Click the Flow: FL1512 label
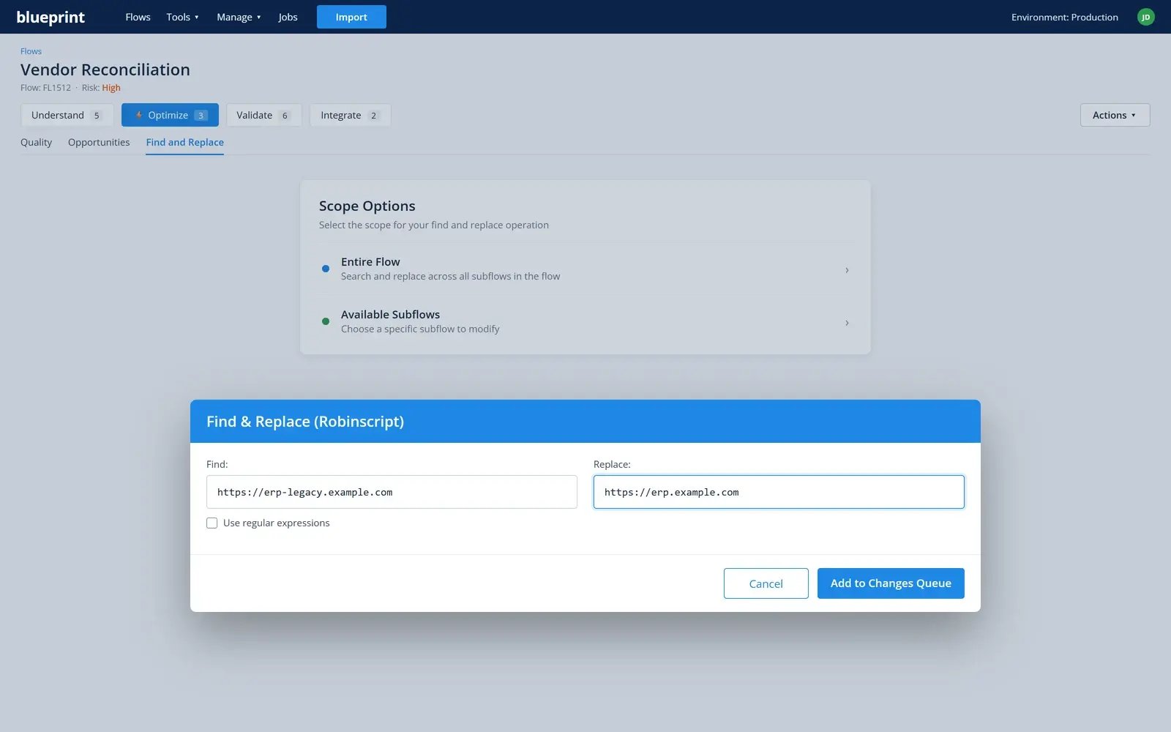Image resolution: width=1171 pixels, height=732 pixels. (x=45, y=88)
